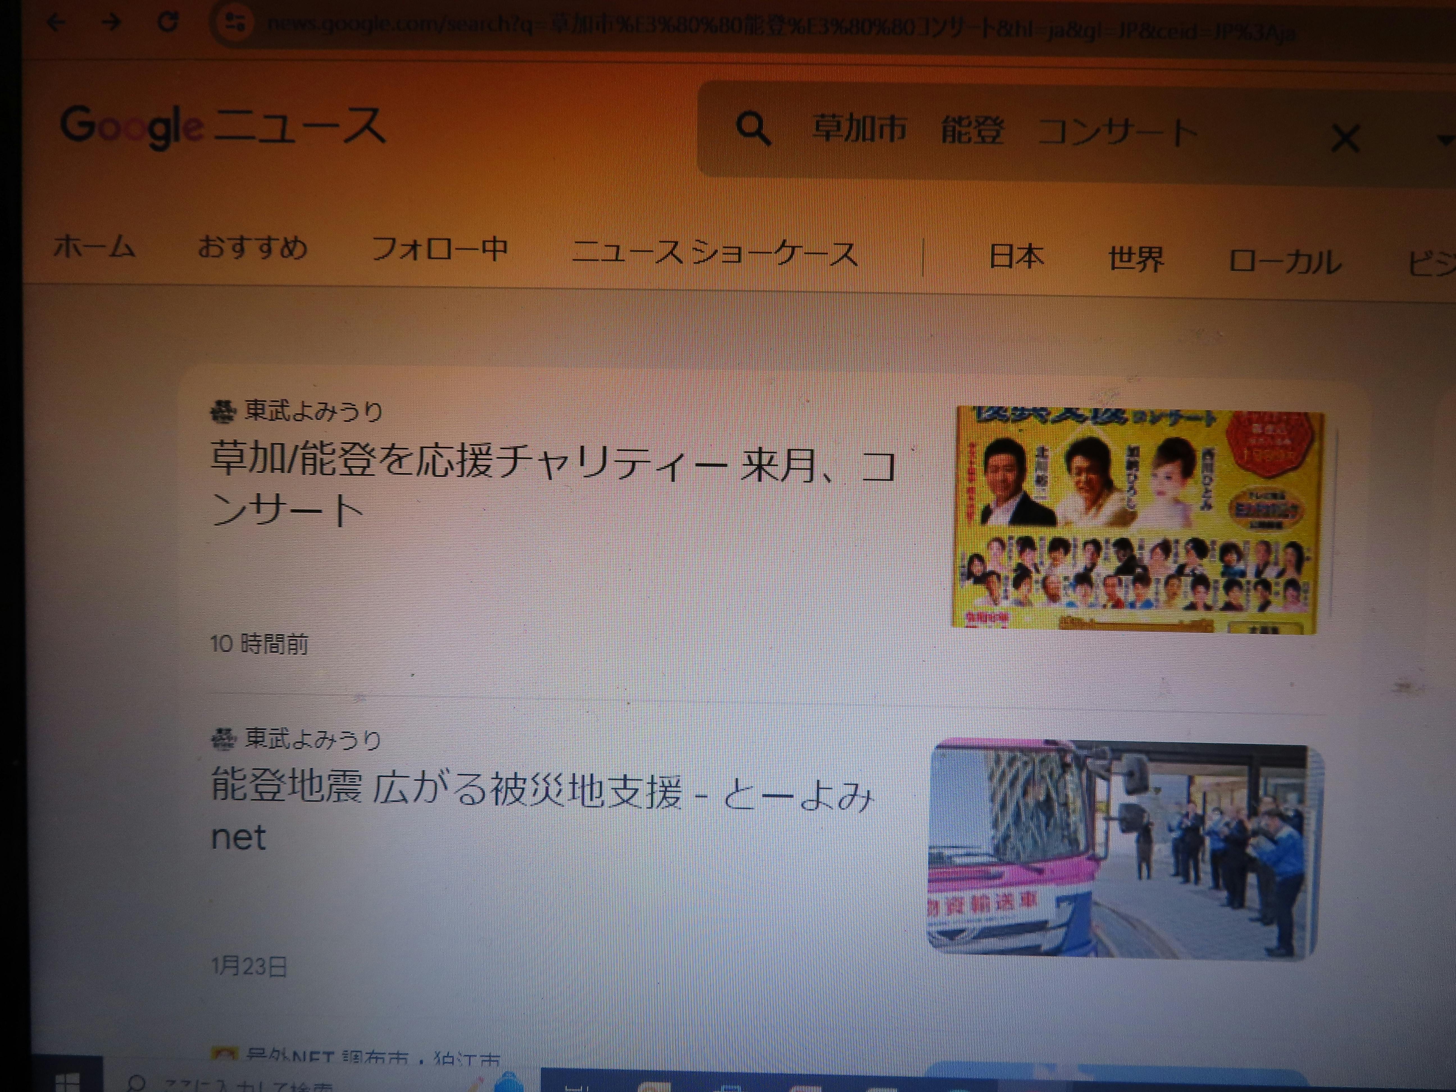Viewport: 1456px width, 1092px height.
Task: Open the ニュース ショーケース tab
Action: tap(715, 253)
